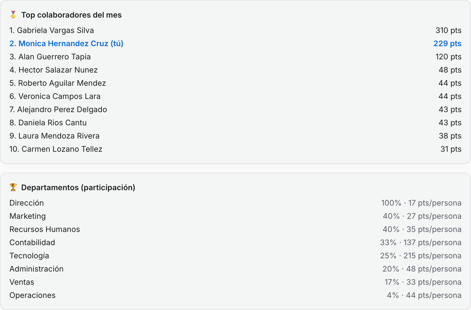Open Daniela Rios Cantu entry
471x310 pixels.
tap(235, 123)
